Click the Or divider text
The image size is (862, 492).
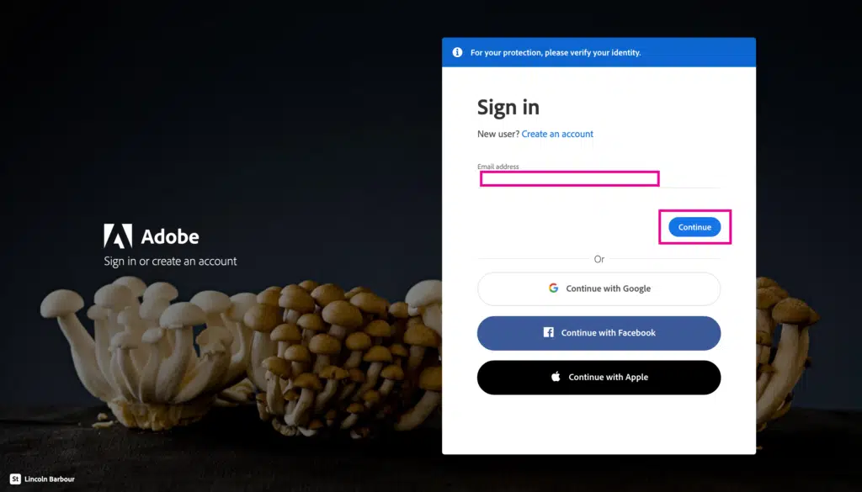click(599, 259)
